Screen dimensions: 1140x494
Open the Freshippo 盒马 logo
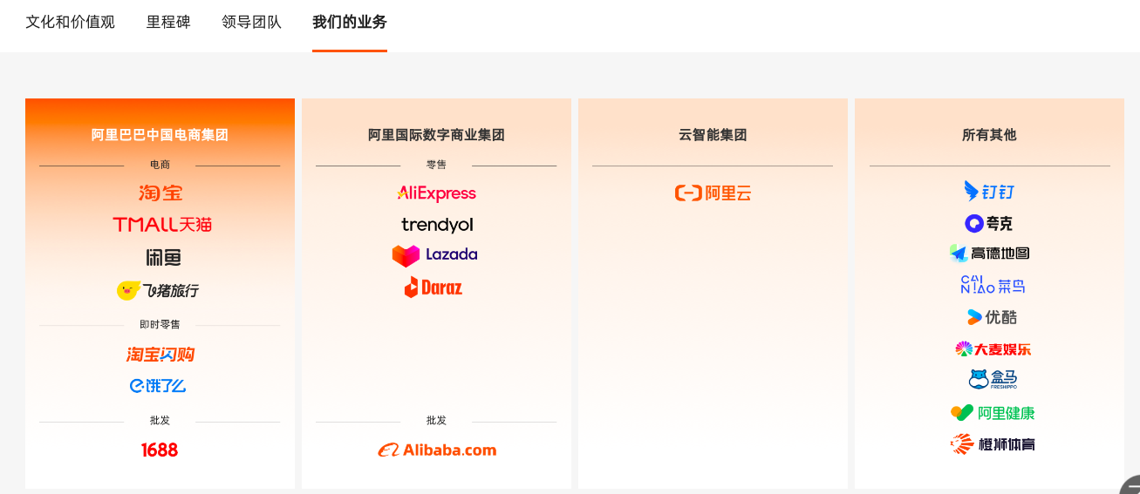coord(993,380)
